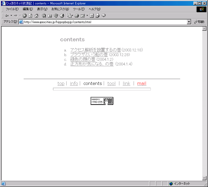Click the address URL field
Image resolution: width=208 pixels, height=187 pixels.
point(103,22)
